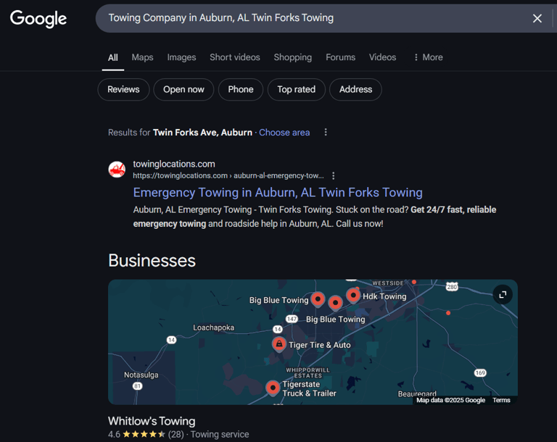
Task: Open the options menu next to Choose area
Action: click(326, 133)
